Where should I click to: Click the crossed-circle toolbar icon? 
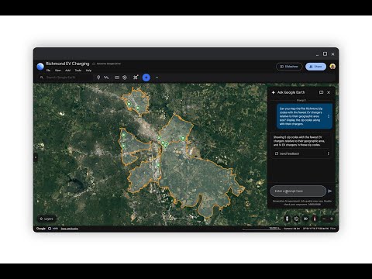pyautogui.click(x=125, y=77)
